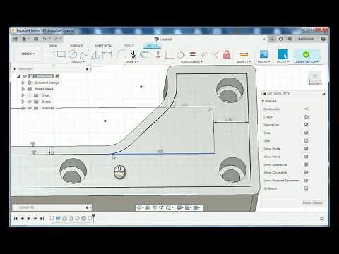Toggle visibility eye of Bodies folder
The width and height of the screenshot is (339, 254).
point(30,102)
